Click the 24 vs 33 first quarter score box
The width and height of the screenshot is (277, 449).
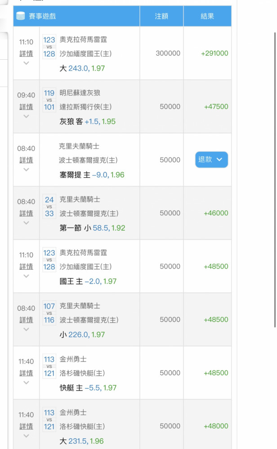point(49,207)
